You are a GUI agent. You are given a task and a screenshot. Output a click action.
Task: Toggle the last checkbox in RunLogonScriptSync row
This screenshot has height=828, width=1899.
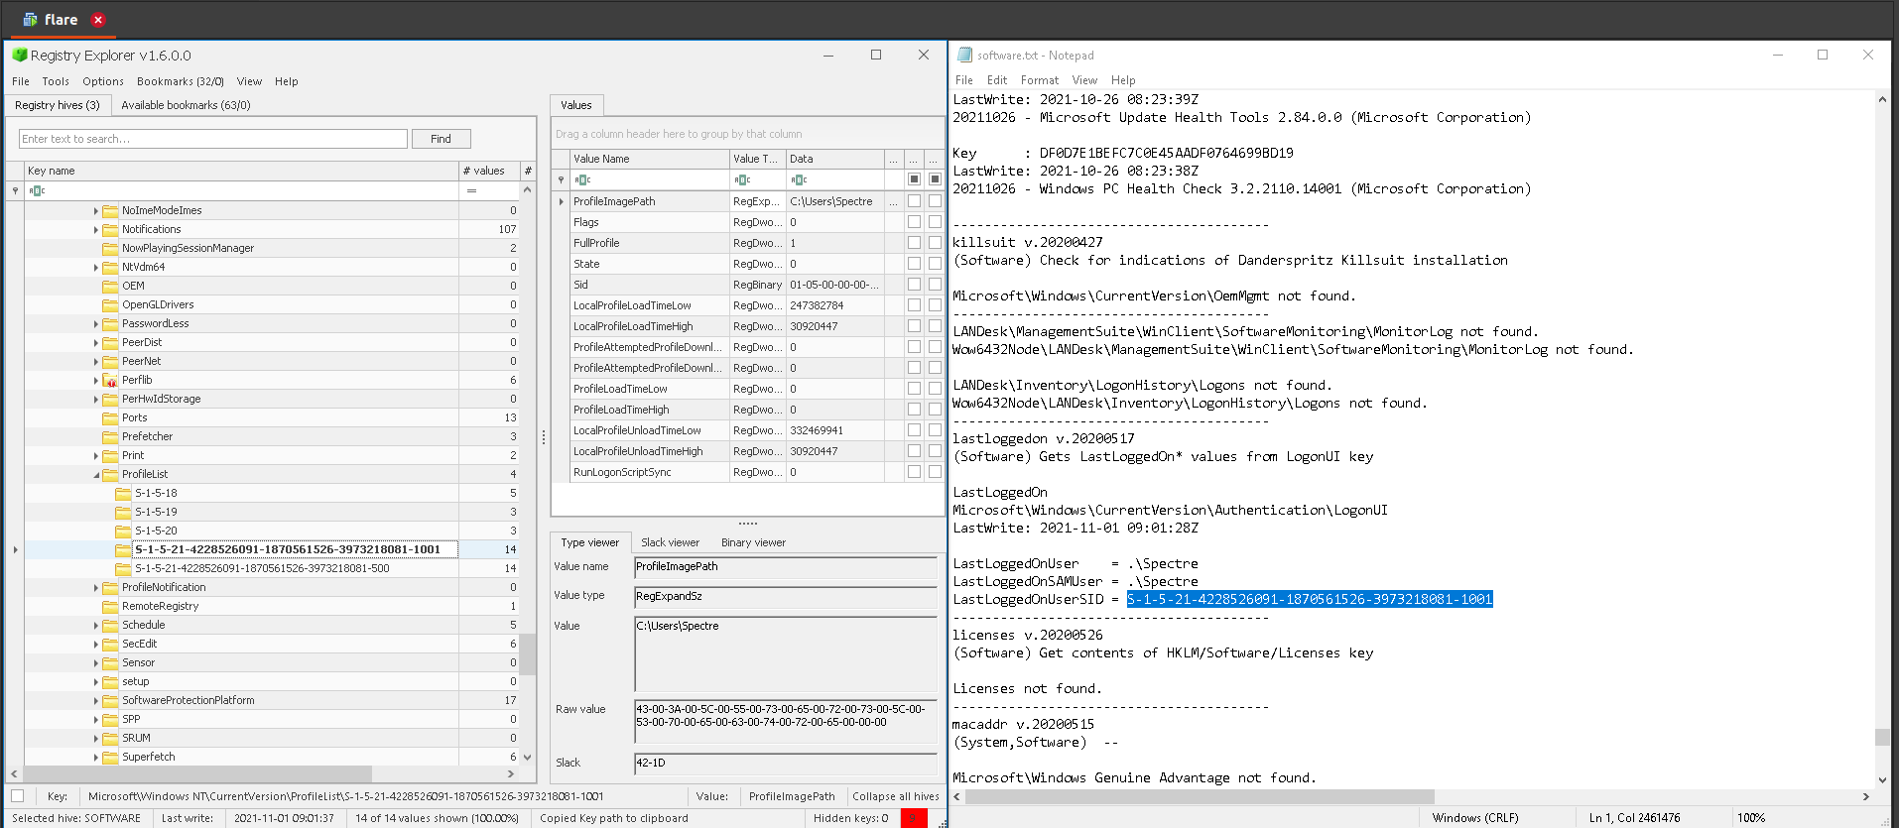point(935,472)
